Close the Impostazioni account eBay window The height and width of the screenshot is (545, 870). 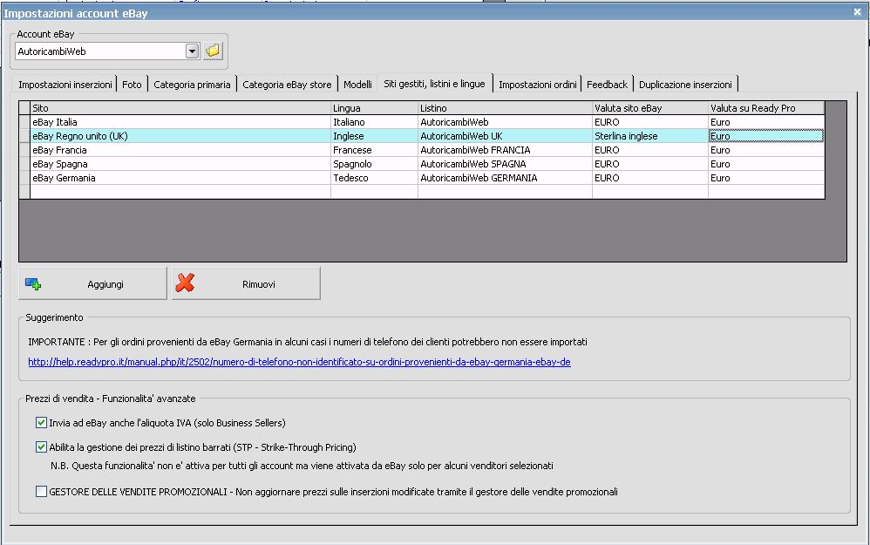(x=857, y=11)
